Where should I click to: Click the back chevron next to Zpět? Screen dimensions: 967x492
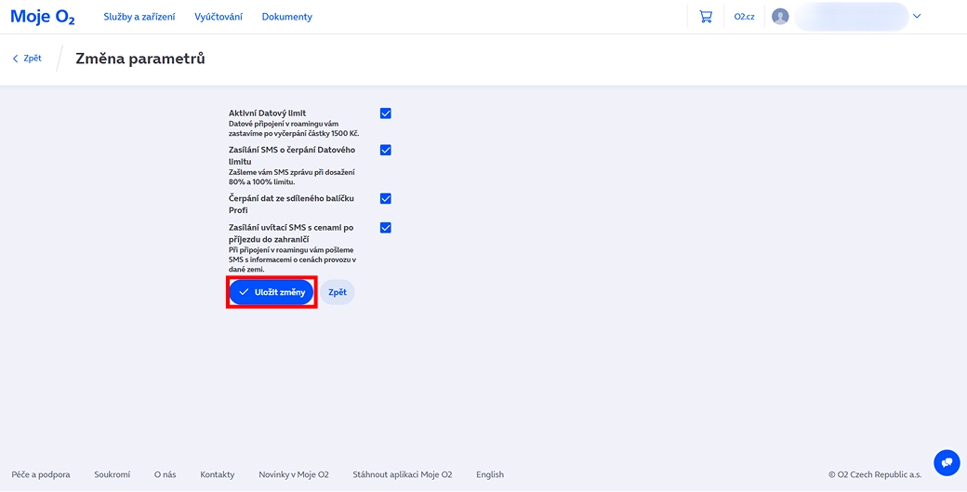pyautogui.click(x=16, y=59)
